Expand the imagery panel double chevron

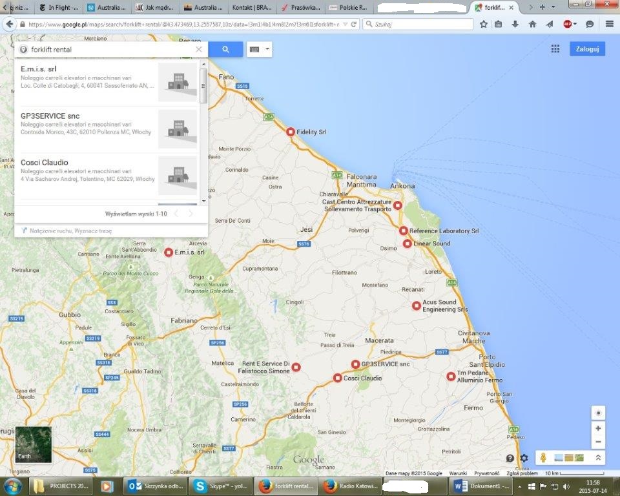coord(598,458)
